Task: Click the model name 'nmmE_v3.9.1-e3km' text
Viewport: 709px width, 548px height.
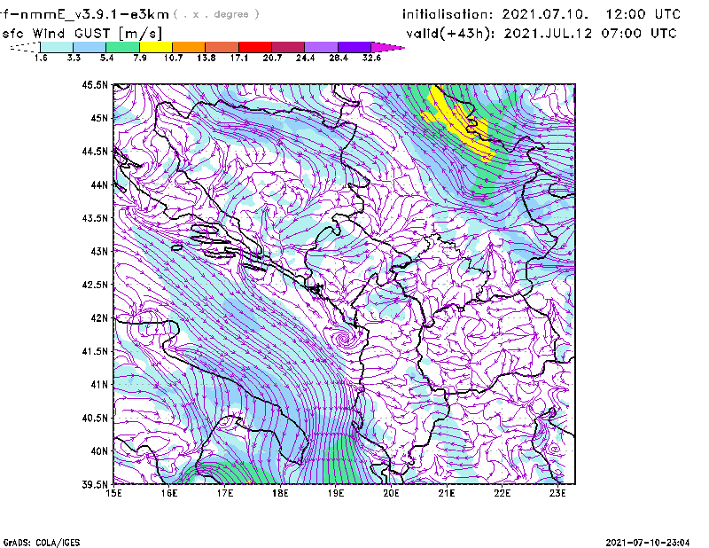Action: [x=95, y=14]
